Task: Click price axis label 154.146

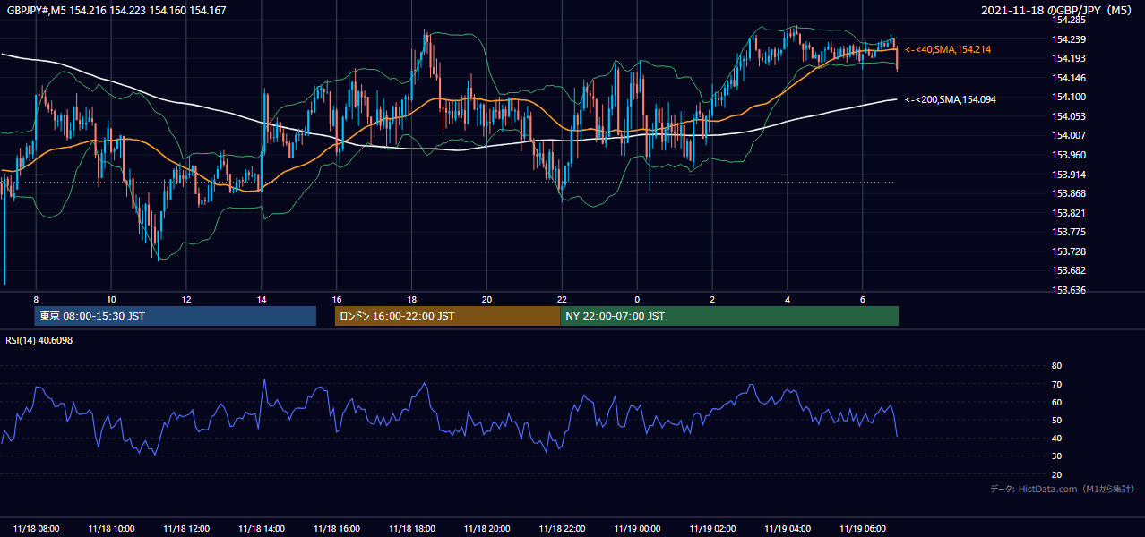Action: point(1069,78)
